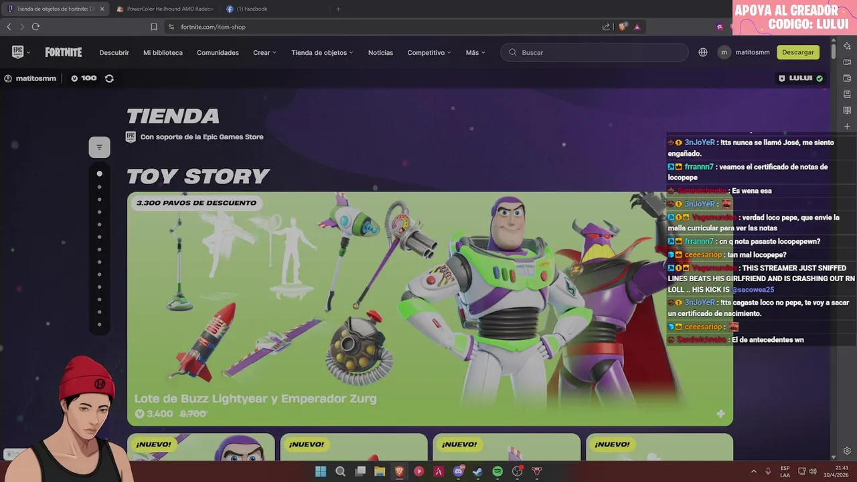Add a new item to the Brave sidebar

click(x=847, y=127)
